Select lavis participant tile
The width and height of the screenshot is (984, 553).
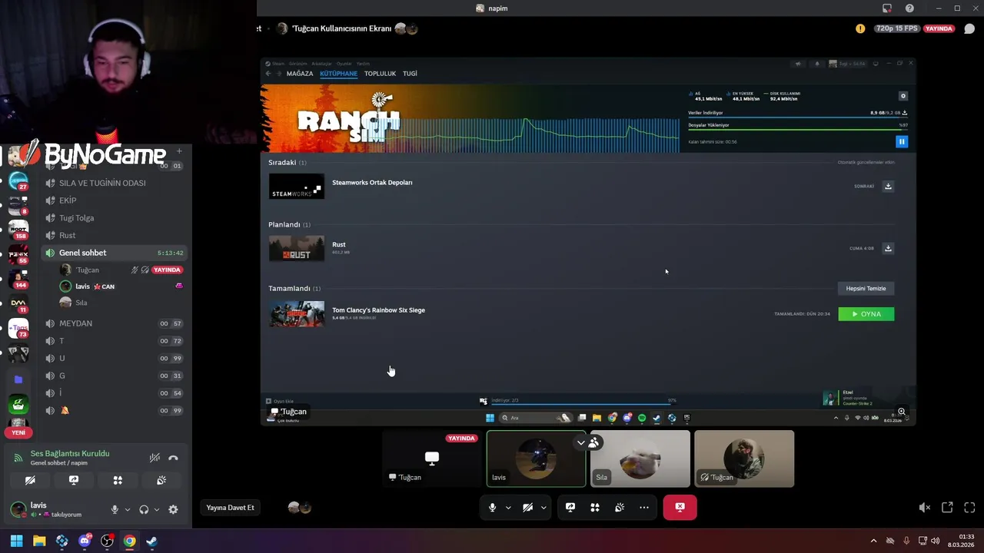[537, 459]
